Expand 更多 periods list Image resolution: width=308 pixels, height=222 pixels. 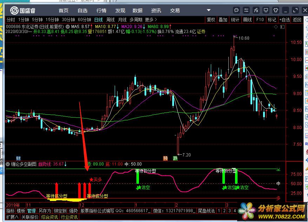point(151,20)
